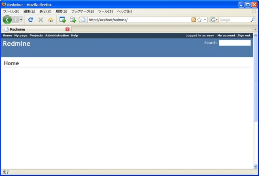Viewport: 259px width, 176px height.
Task: Open the ヘルプ(H) menu
Action: 124,11
